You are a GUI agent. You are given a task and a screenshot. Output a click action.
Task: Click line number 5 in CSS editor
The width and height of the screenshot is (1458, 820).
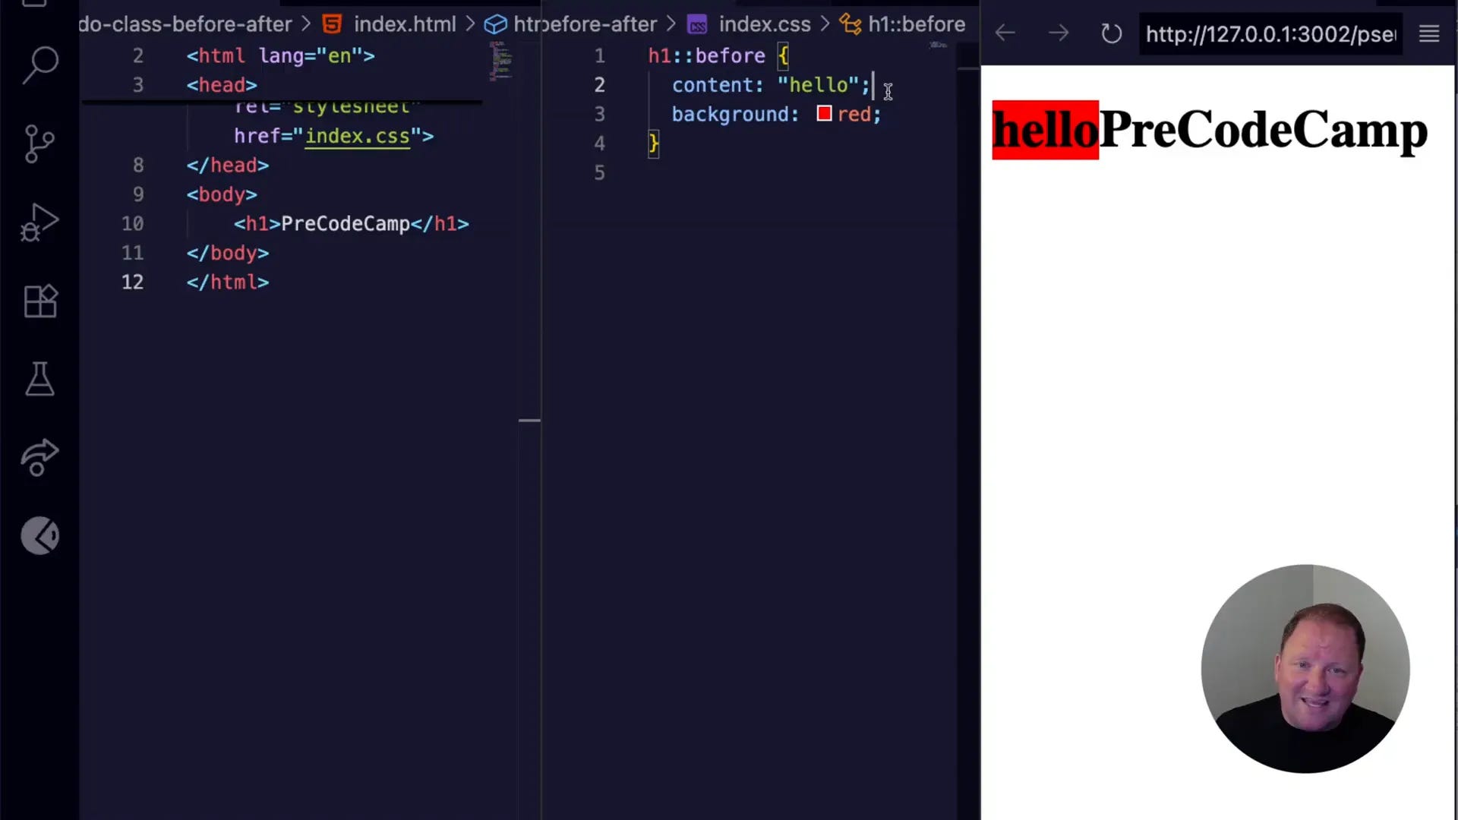599,173
